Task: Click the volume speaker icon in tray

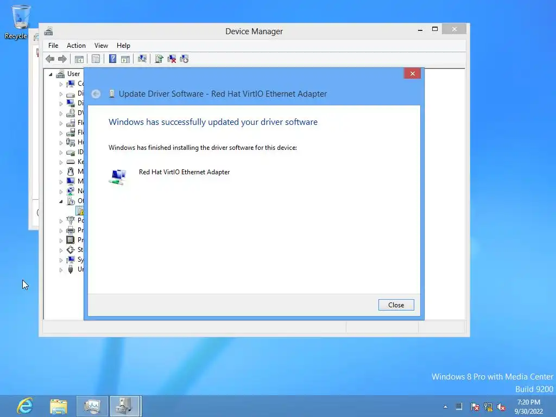Action: [x=501, y=407]
